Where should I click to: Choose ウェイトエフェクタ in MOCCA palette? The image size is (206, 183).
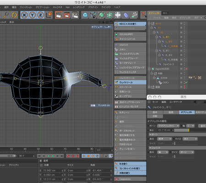pos(130,72)
